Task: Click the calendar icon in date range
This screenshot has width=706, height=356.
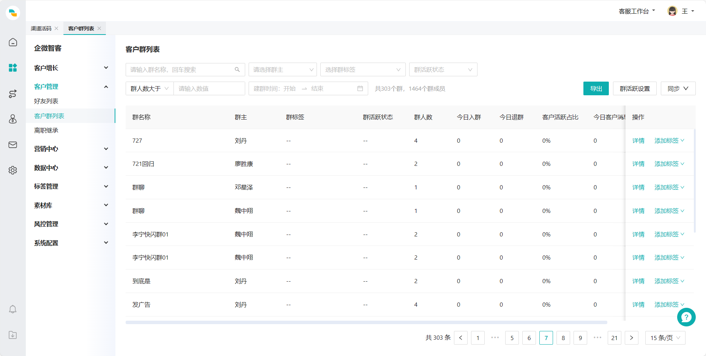Action: [360, 88]
